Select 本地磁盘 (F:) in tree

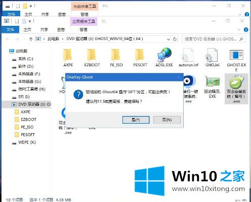click(26, 74)
